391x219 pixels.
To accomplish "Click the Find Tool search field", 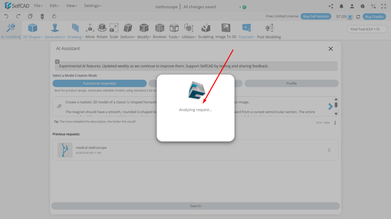I will (367, 29).
